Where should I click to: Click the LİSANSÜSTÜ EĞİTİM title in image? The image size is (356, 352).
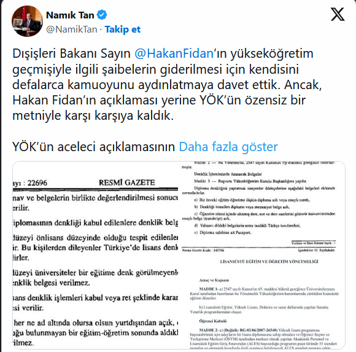click(x=269, y=262)
